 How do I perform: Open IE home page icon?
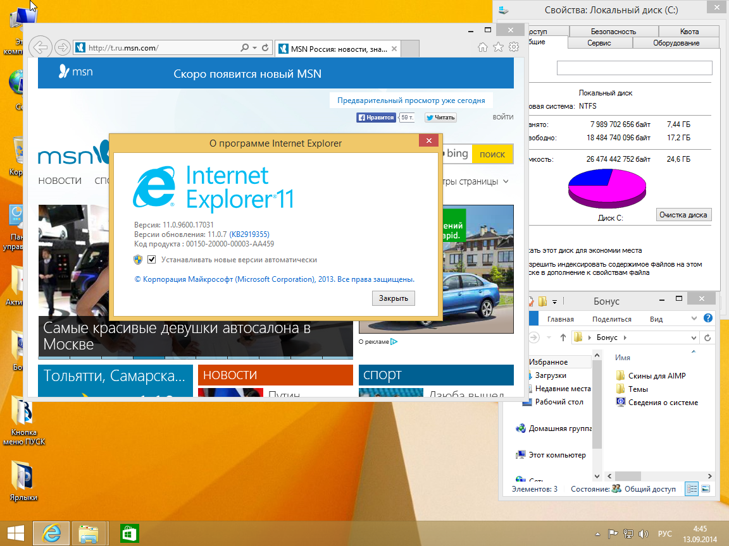pyautogui.click(x=483, y=47)
